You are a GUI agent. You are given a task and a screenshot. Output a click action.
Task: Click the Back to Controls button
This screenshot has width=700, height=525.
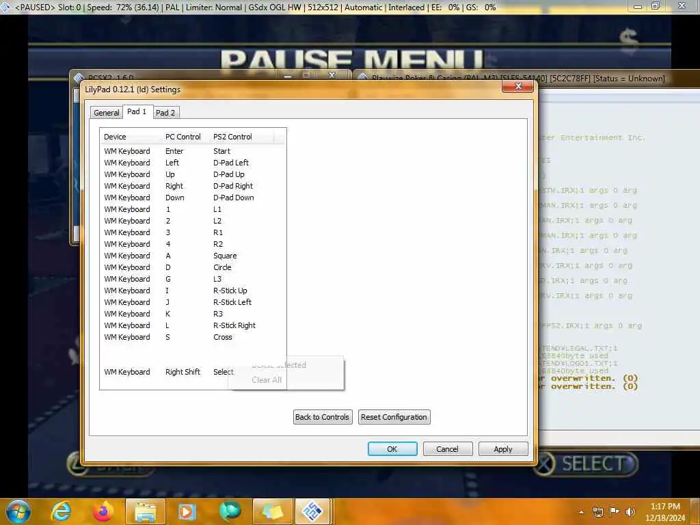[323, 417]
